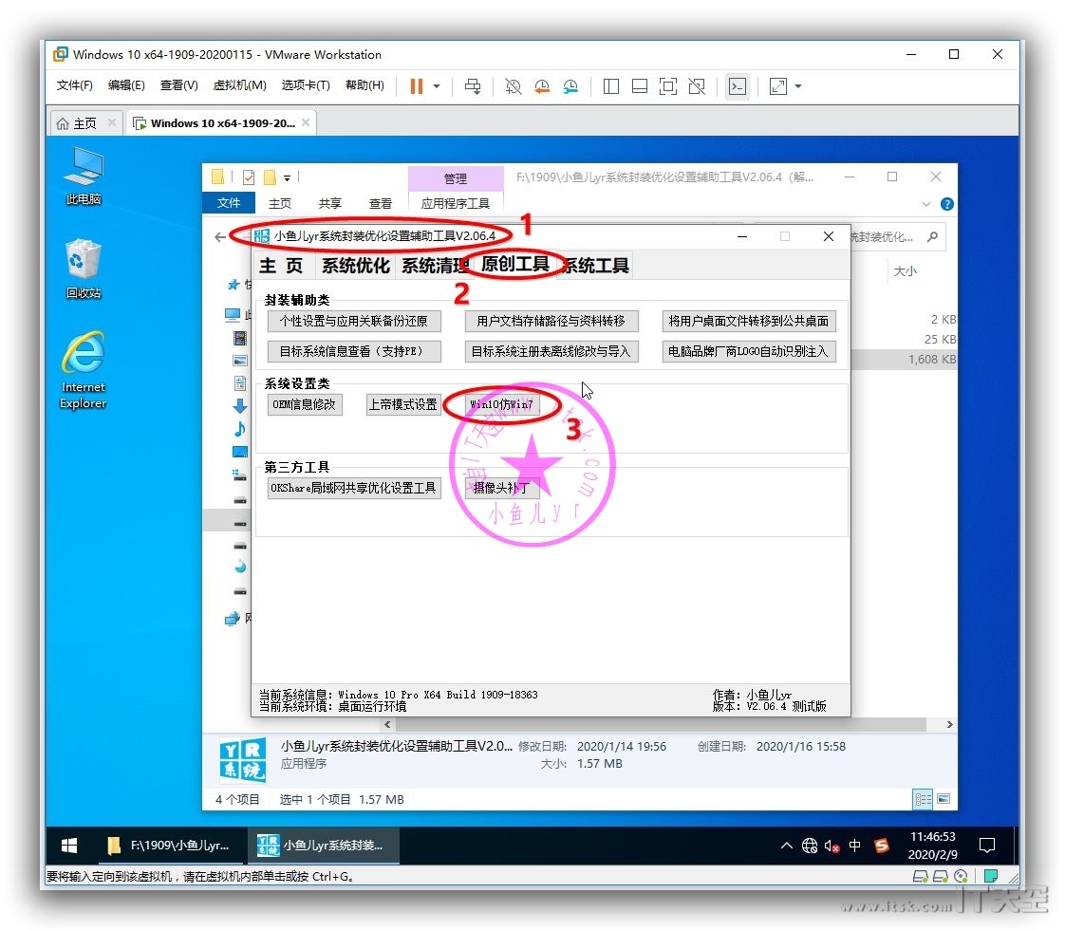The width and height of the screenshot is (1065, 930).
Task: Click the search magnifier in Explorer
Action: (x=932, y=236)
